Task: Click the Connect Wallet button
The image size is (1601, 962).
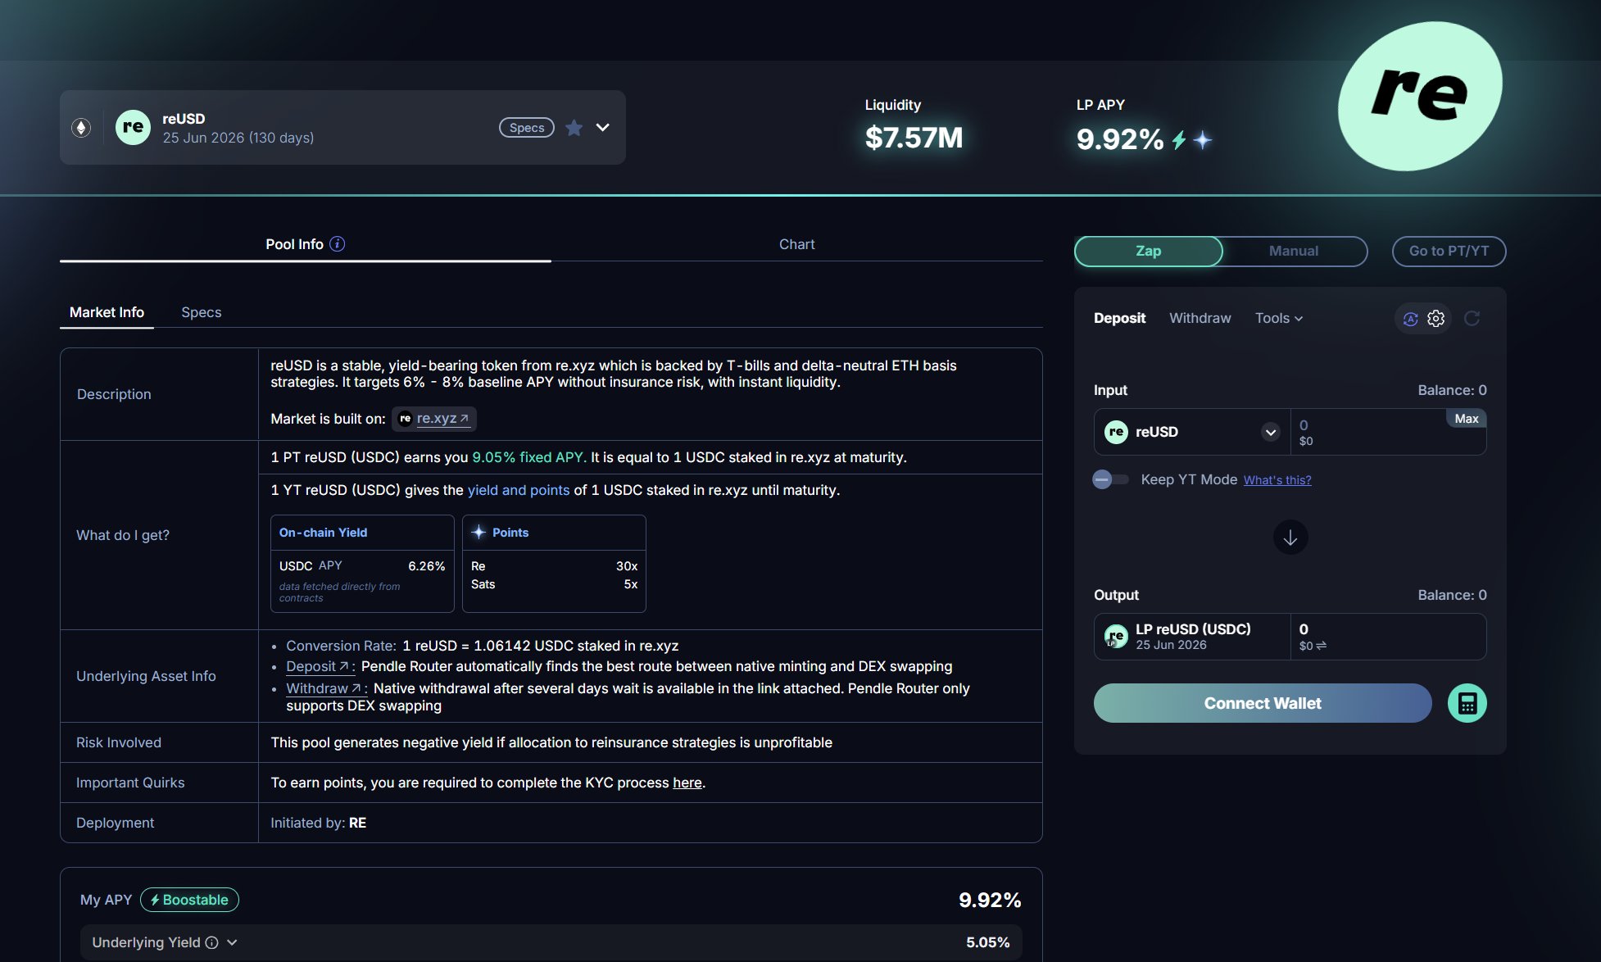Action: tap(1262, 703)
